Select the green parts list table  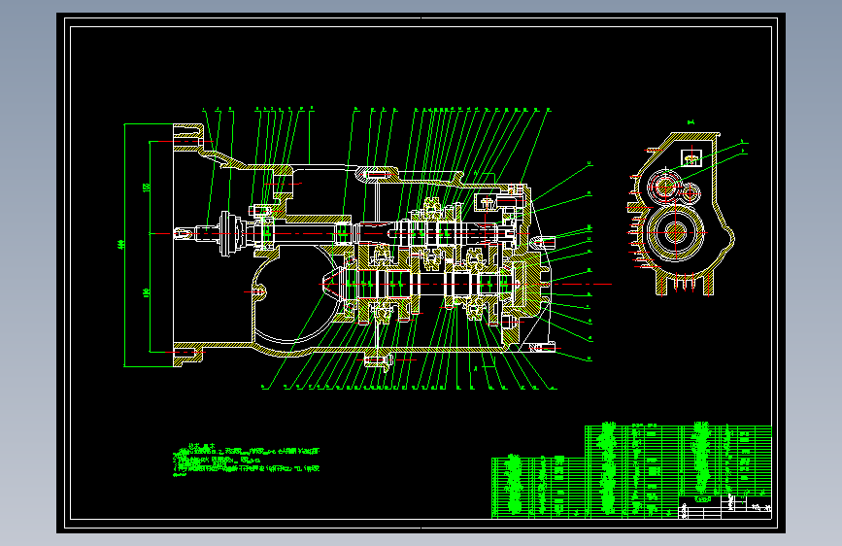pos(631,472)
